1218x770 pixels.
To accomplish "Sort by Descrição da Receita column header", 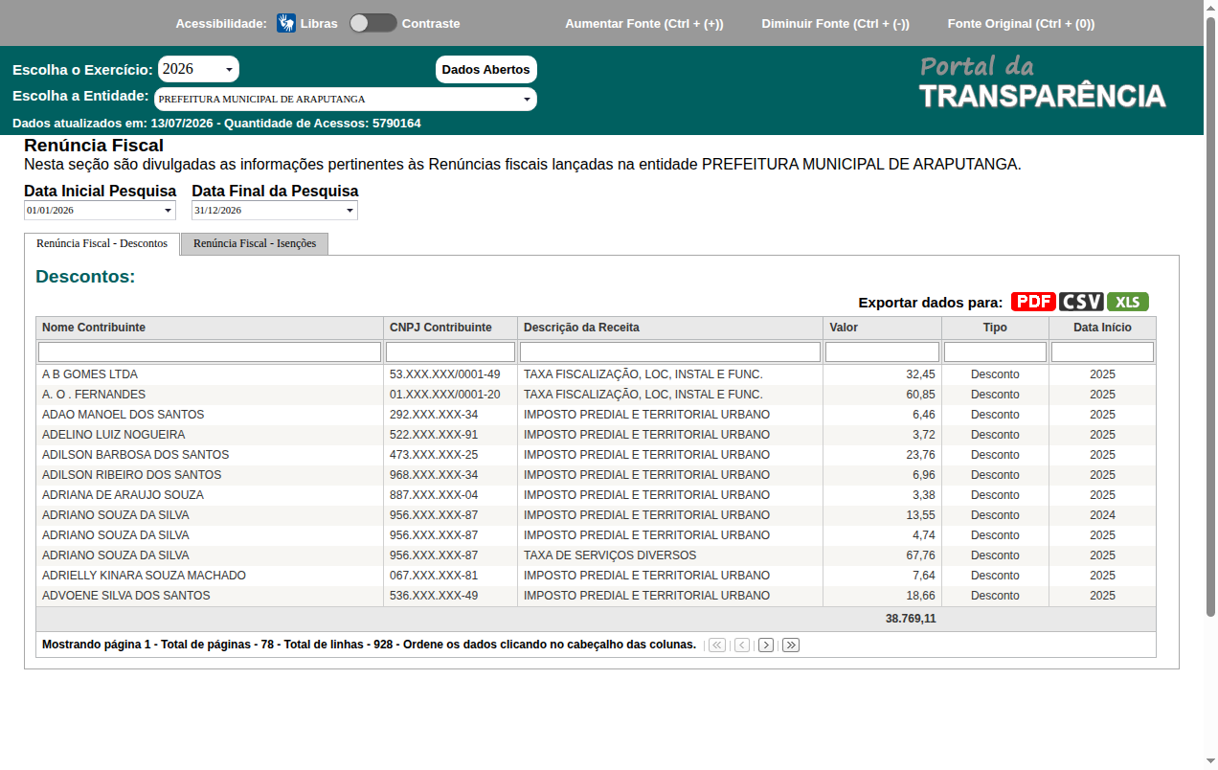I will pyautogui.click(x=670, y=328).
